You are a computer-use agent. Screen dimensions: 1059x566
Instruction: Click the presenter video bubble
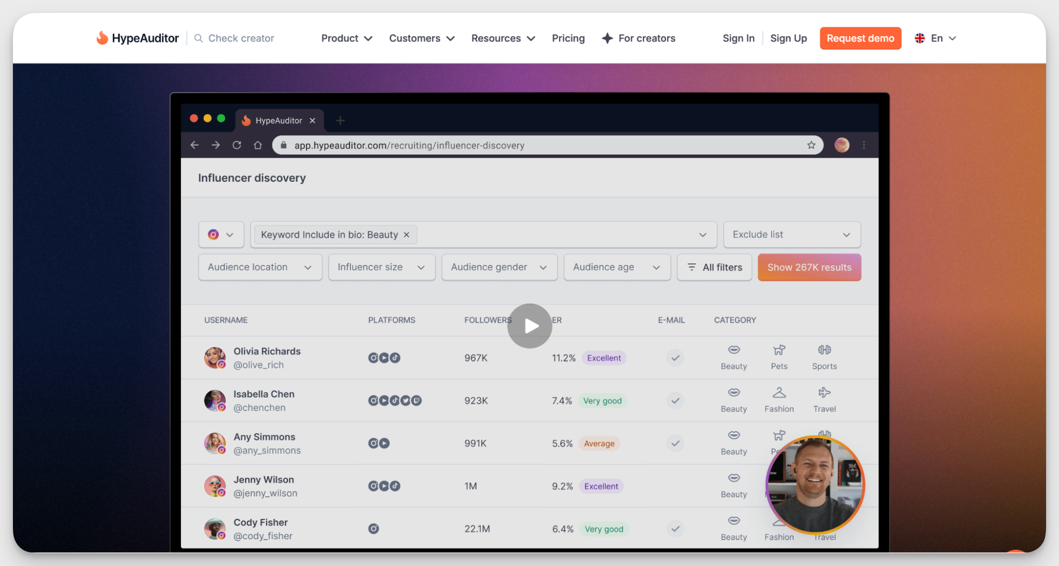click(815, 484)
